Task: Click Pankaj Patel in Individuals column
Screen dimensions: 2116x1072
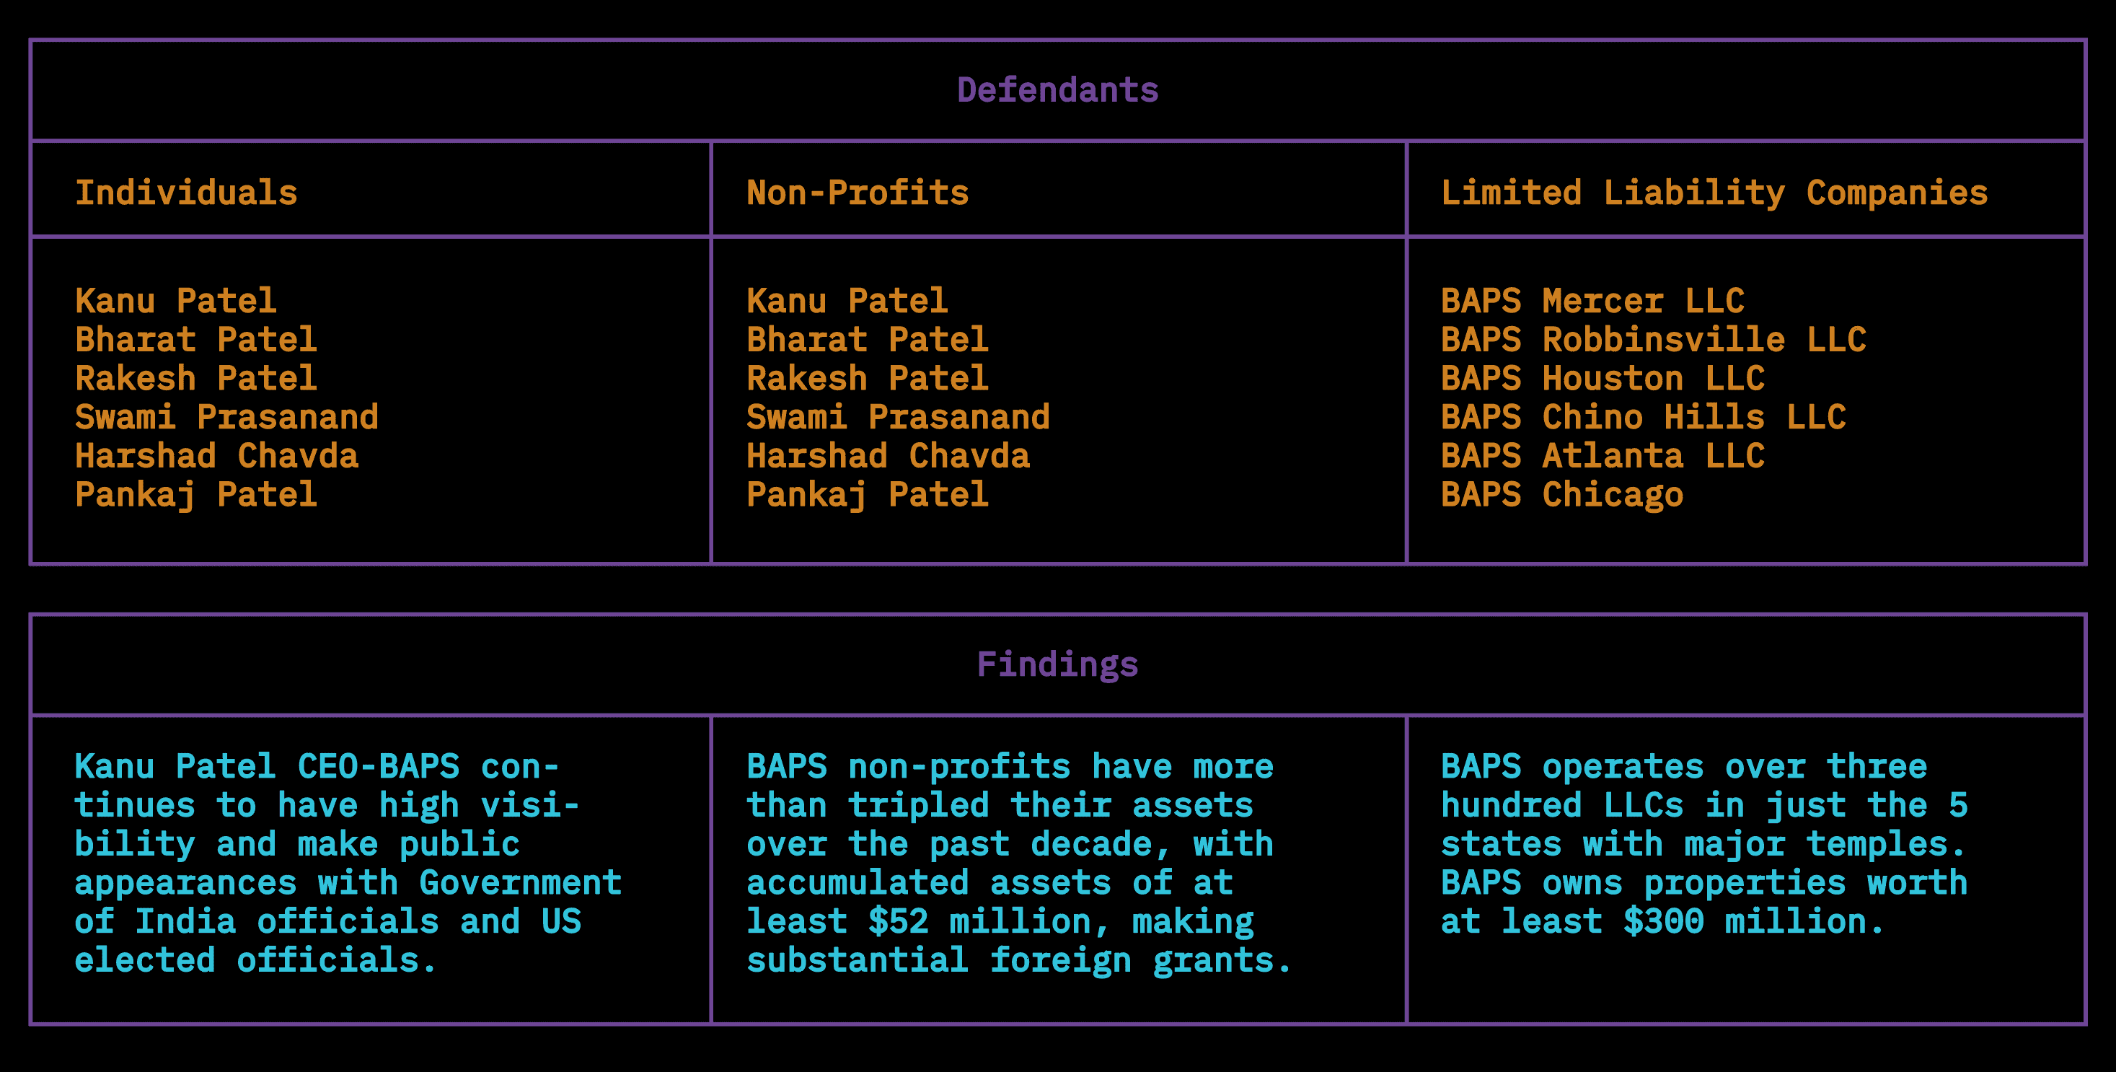Action: coord(196,494)
